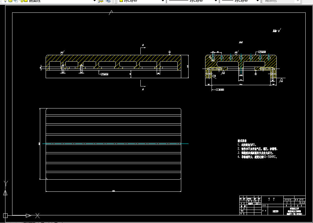Click the yellow swatch in the color control
This screenshot has width=313, height=223.
click(x=121, y=1)
